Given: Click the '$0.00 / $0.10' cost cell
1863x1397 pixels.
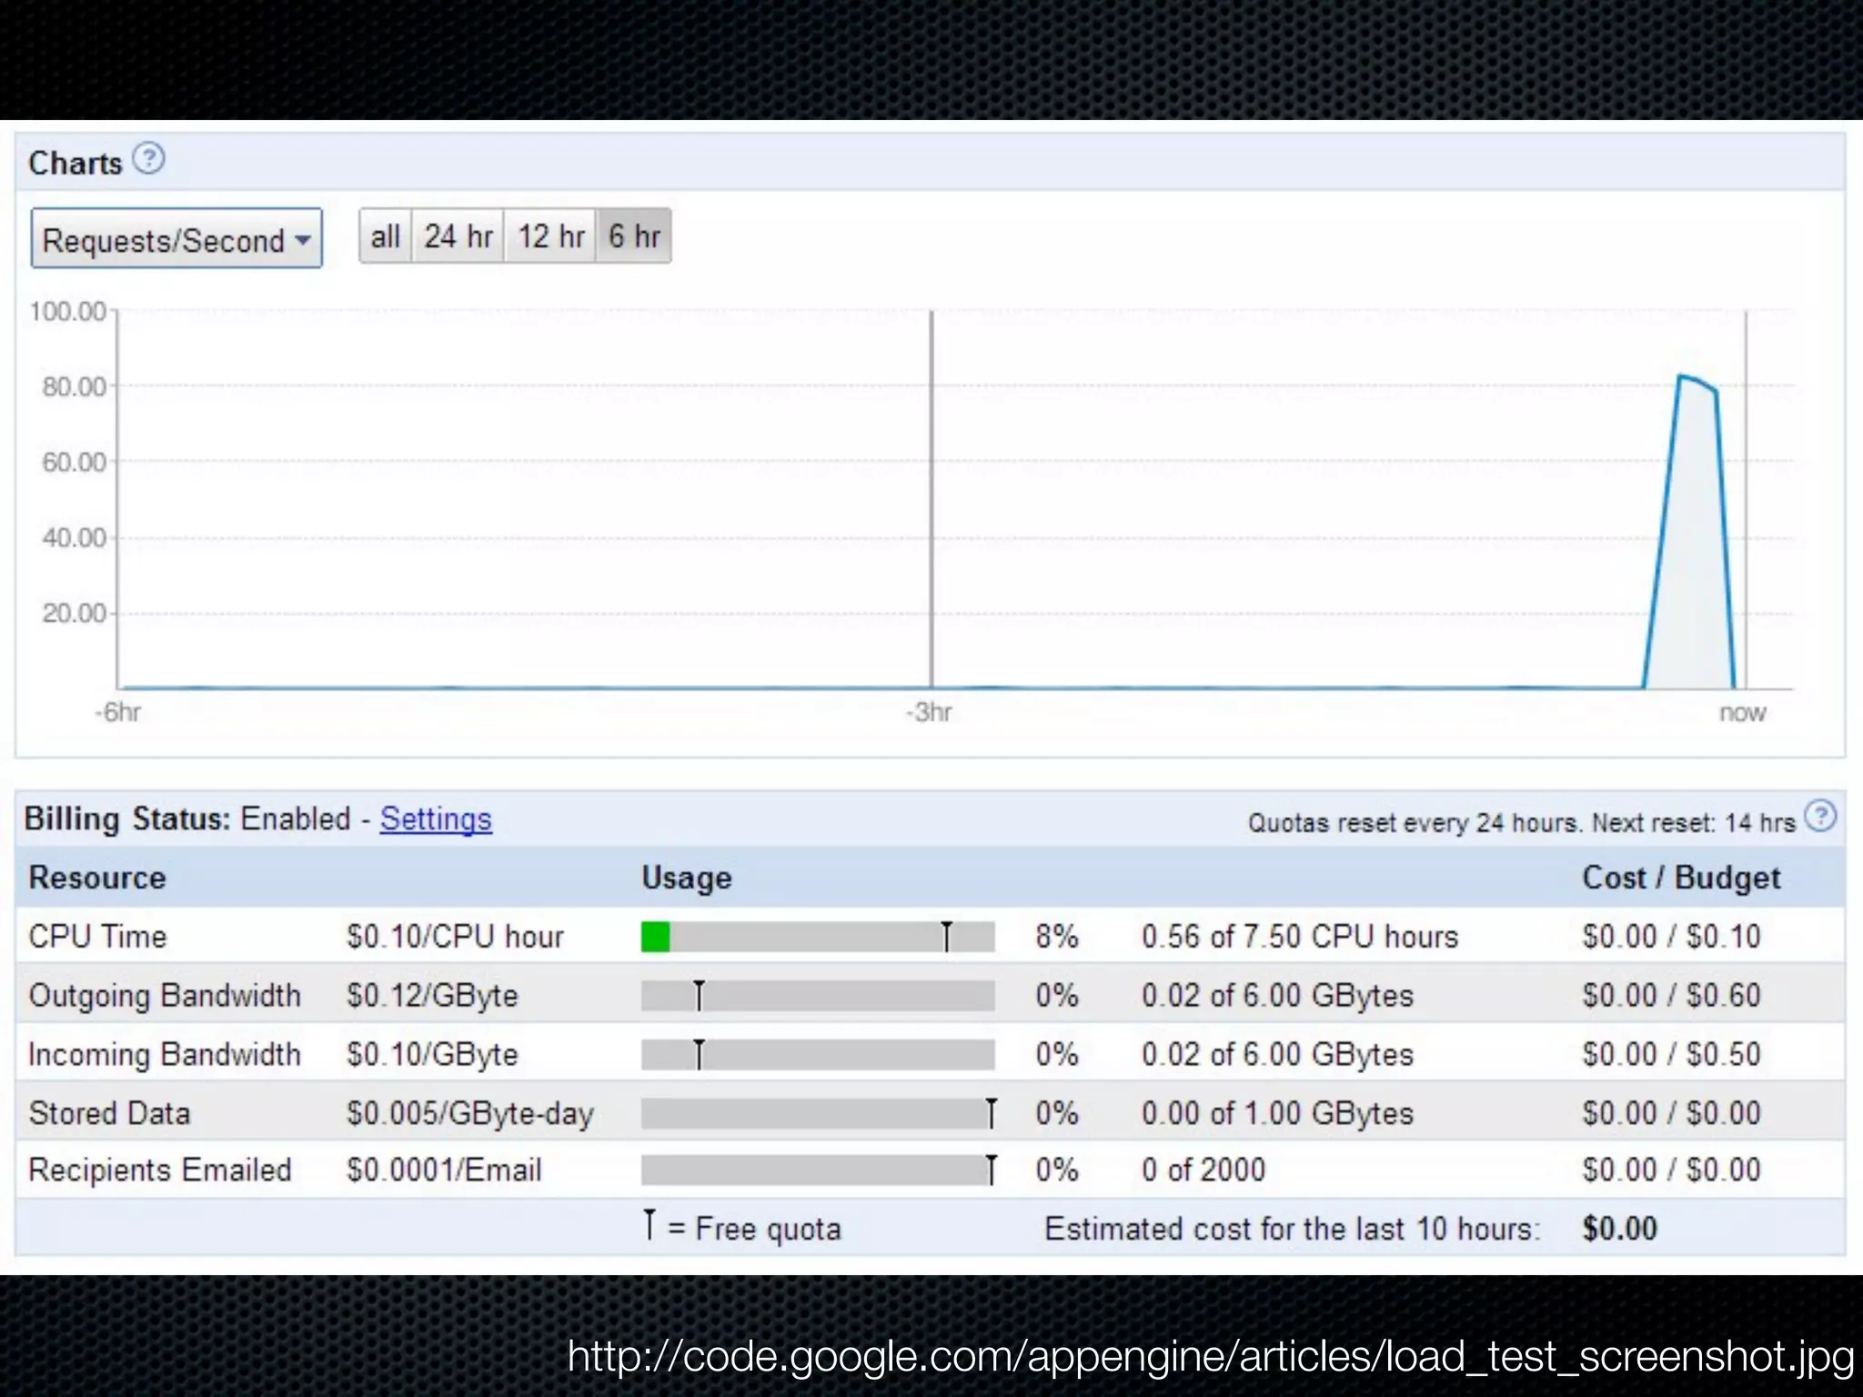Looking at the screenshot, I should (x=1672, y=937).
